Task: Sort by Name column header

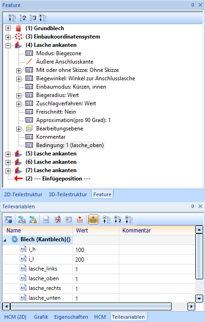Action: click(38, 230)
